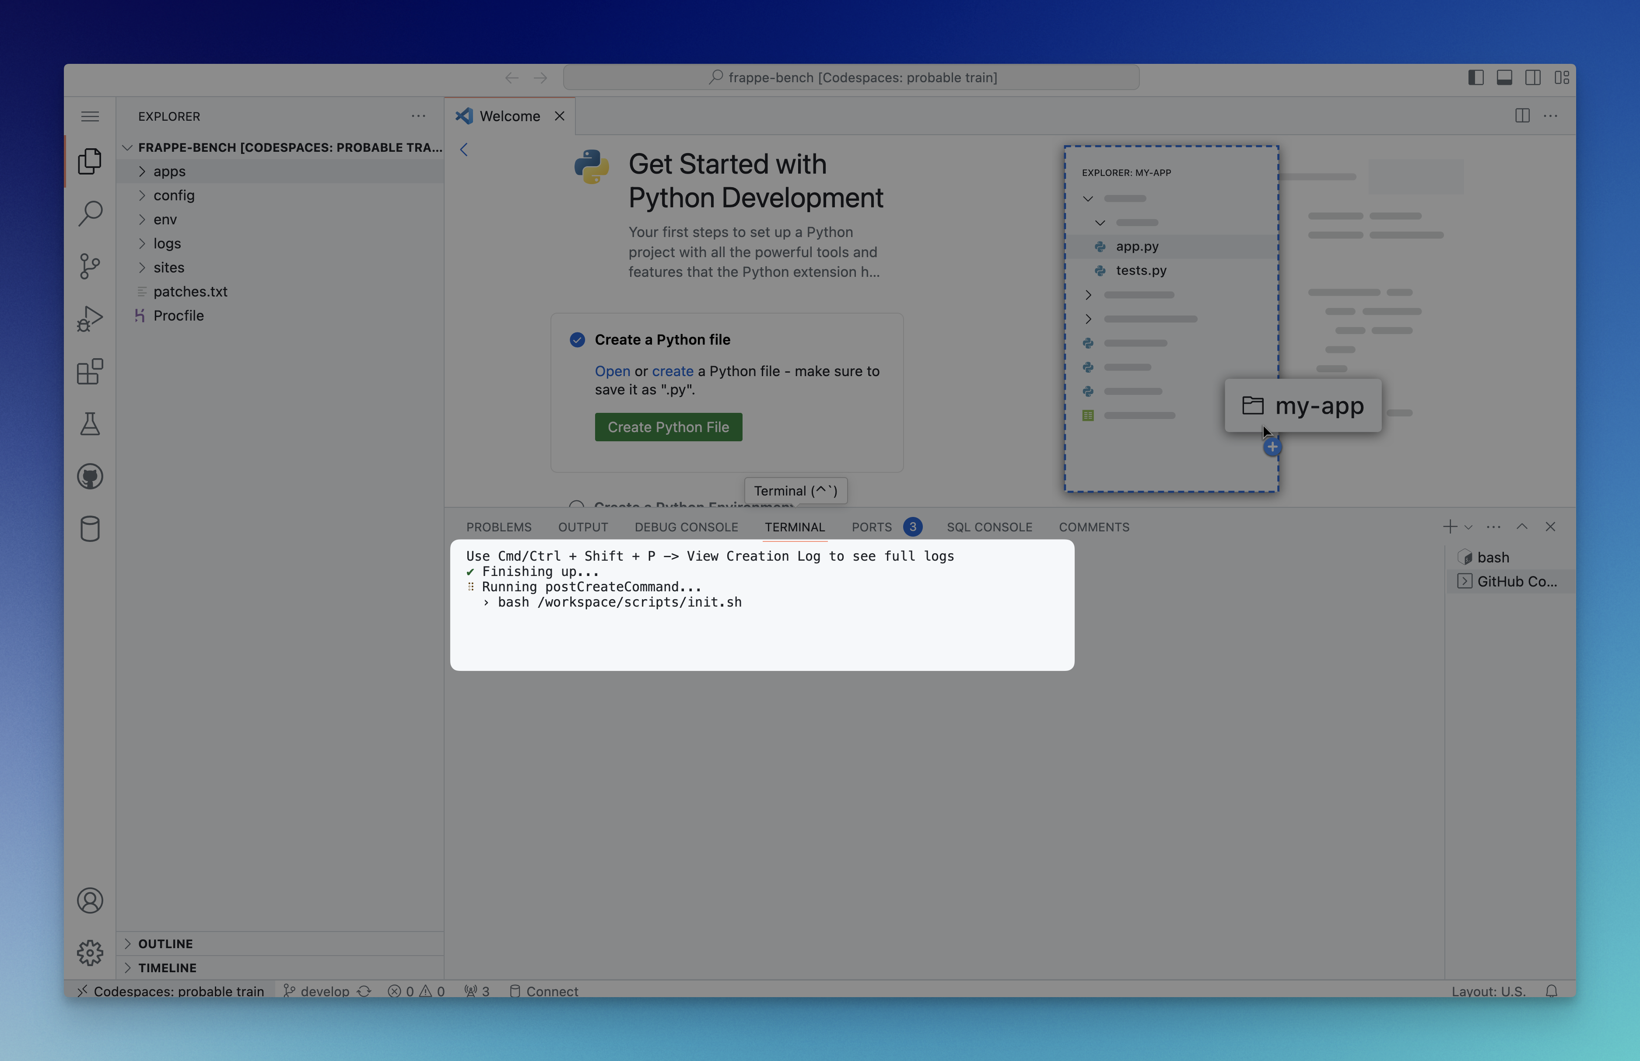Open the Run and Debug view icon

(90, 319)
